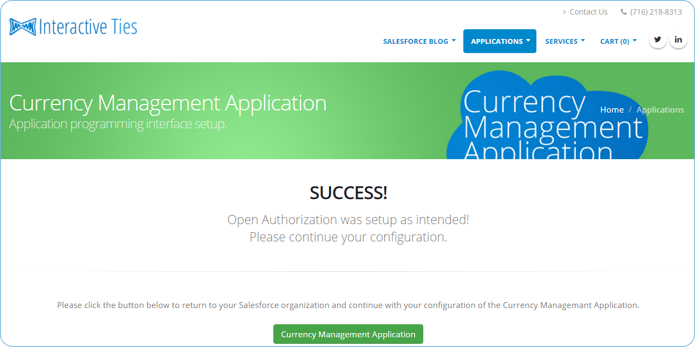Click the 'Please continue your configuration.' text
695x347 pixels.
[348, 237]
